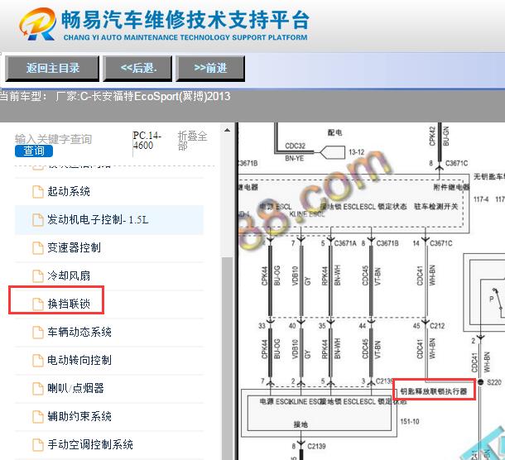Click the lower C2139 connector label

pos(316,446)
